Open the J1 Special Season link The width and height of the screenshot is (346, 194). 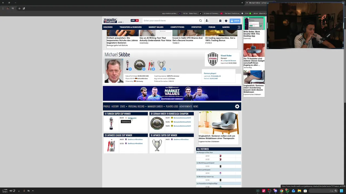[229, 61]
